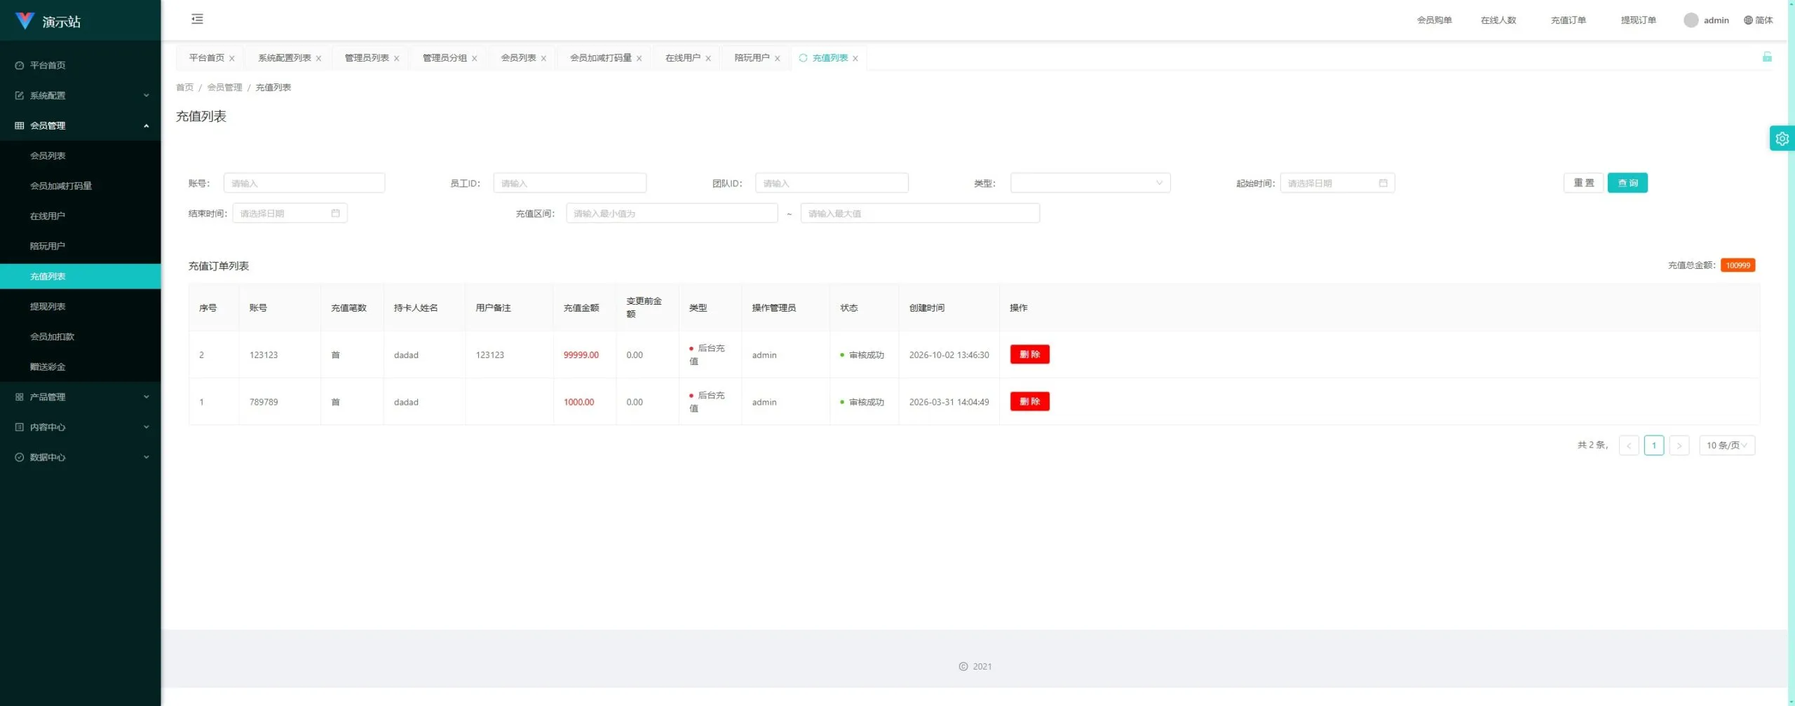Close the 会员加减打码量 tab
Screen dimensions: 1795x706
pyautogui.click(x=639, y=59)
